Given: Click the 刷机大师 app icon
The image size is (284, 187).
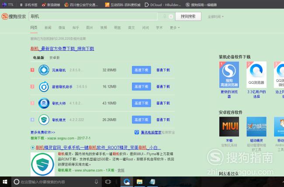Looking at the screenshot, I should pos(44,103).
